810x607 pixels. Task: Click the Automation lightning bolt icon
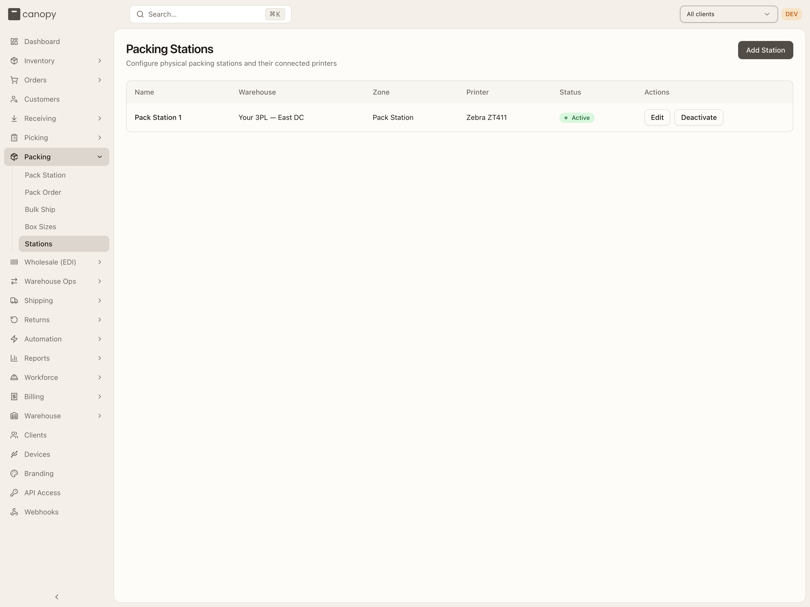coord(14,339)
